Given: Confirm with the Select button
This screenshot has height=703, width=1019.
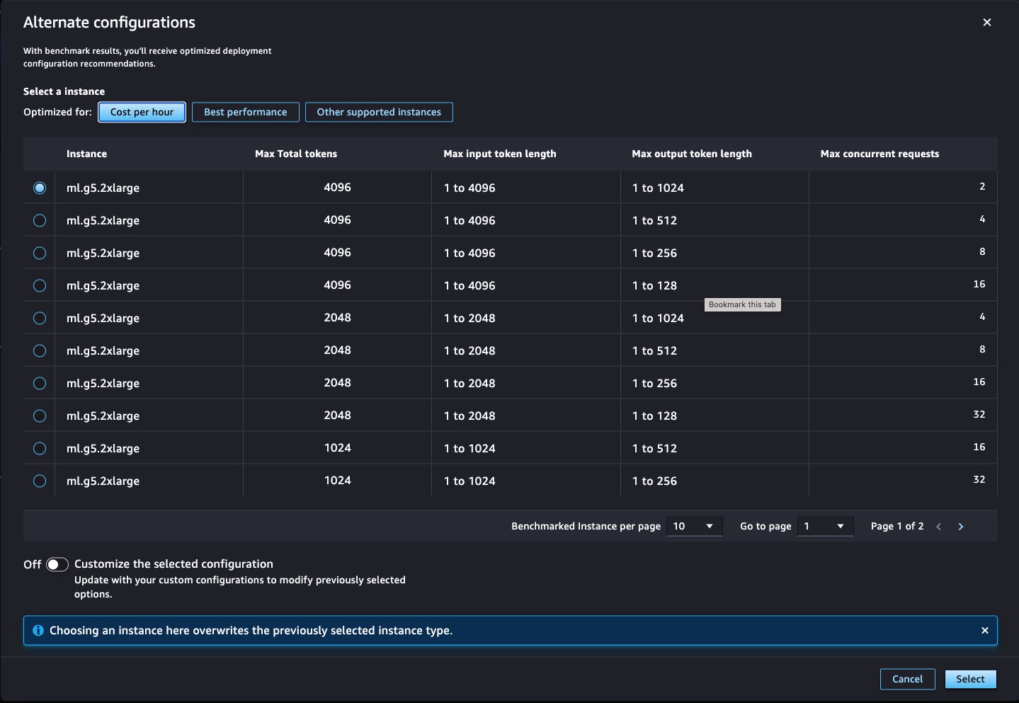Looking at the screenshot, I should (970, 679).
